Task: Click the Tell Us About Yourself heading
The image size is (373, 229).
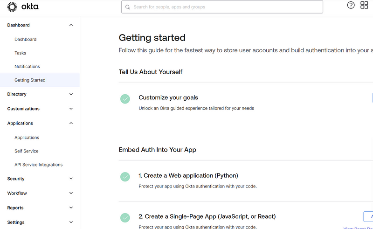Action: tap(151, 72)
